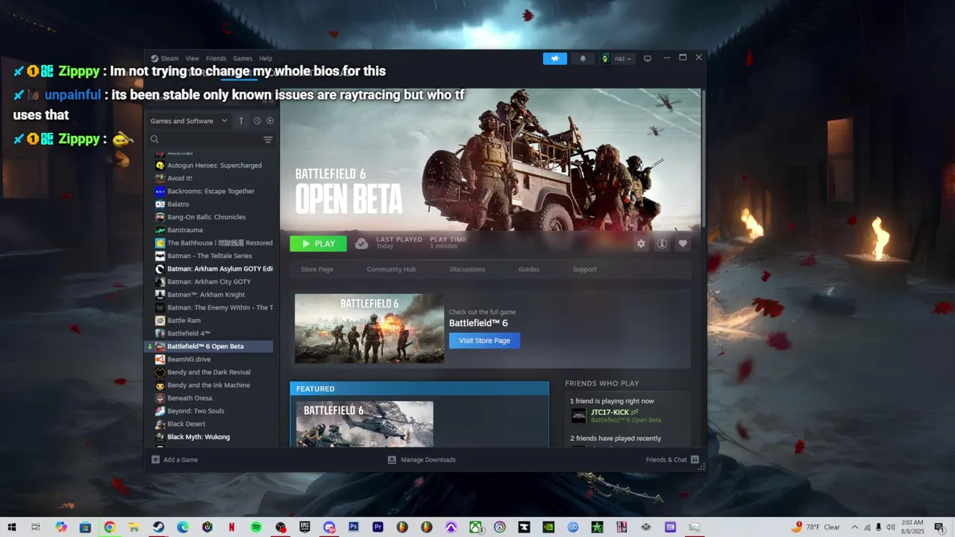Open the Steam notifications bell
This screenshot has width=955, height=537.
click(x=583, y=58)
